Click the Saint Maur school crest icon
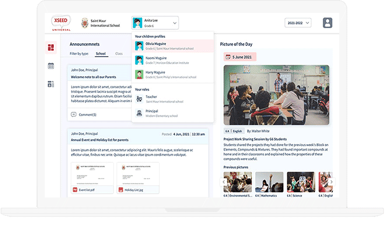 [x=85, y=23]
